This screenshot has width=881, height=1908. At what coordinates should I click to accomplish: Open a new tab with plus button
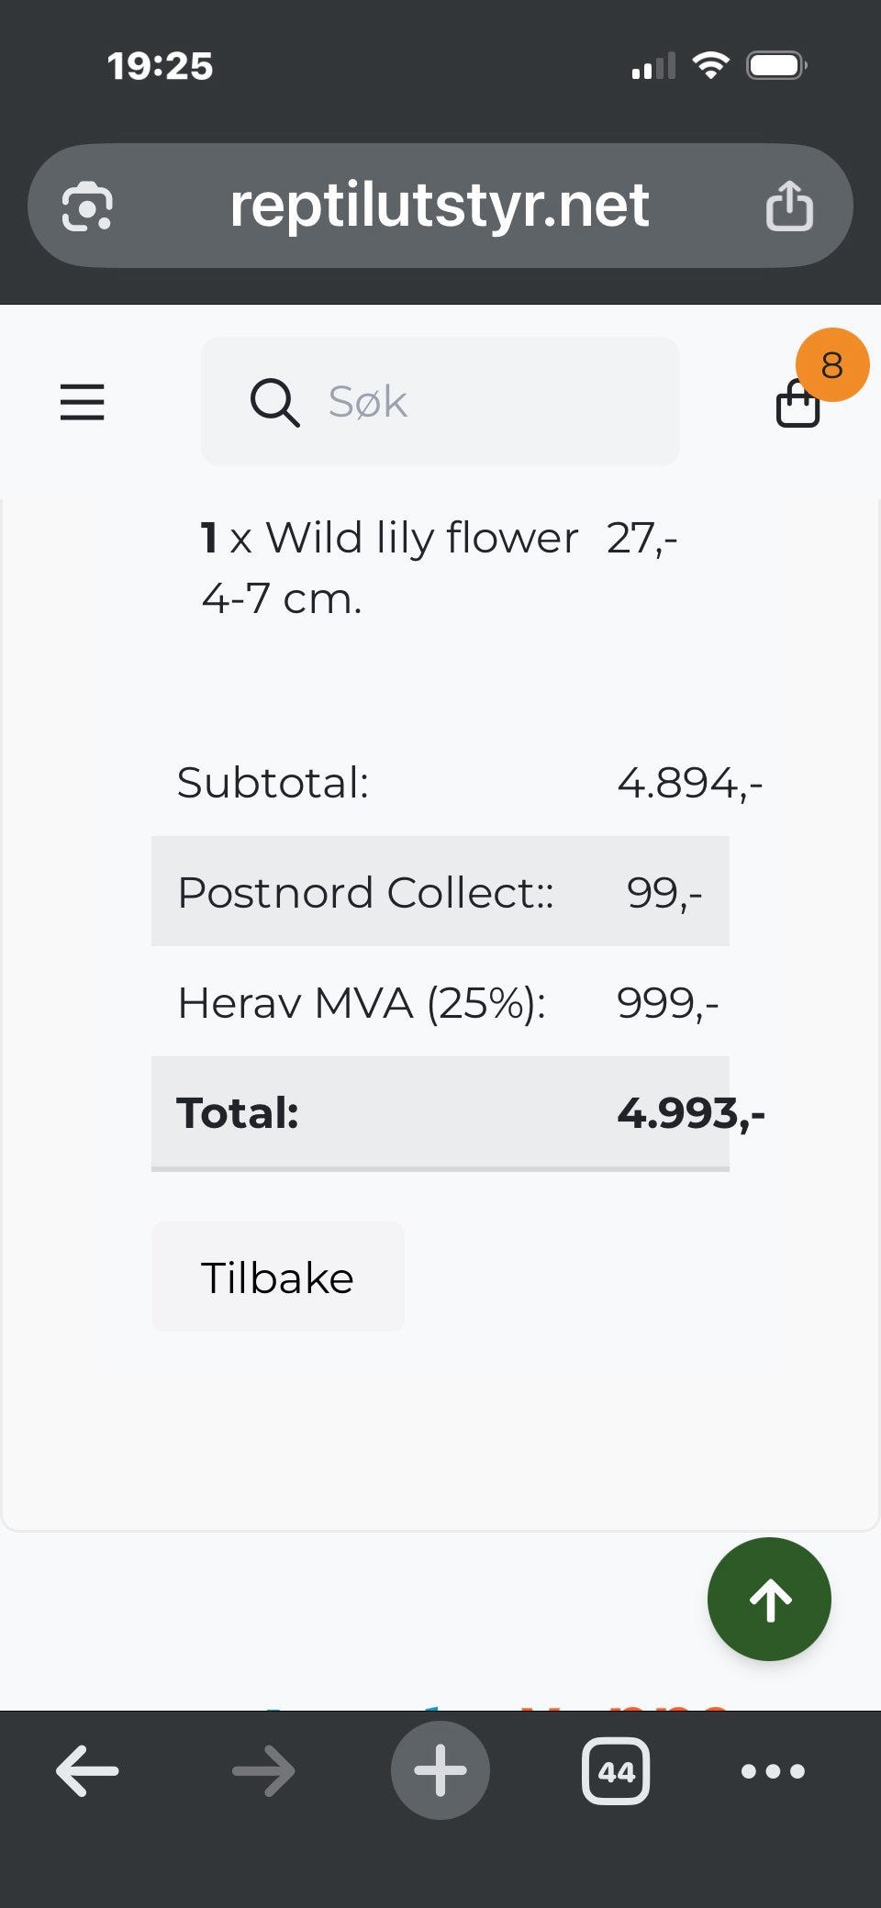tap(440, 1770)
